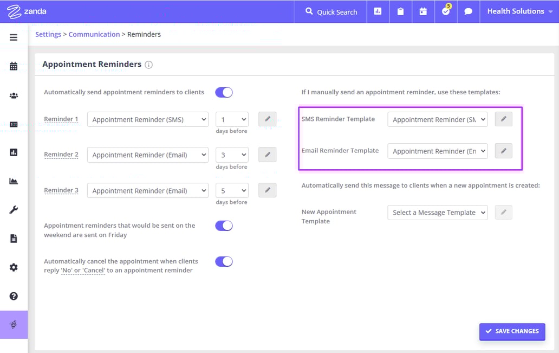The width and height of the screenshot is (559, 353).
Task: Change Reminder 2 days before value
Action: pos(231,155)
